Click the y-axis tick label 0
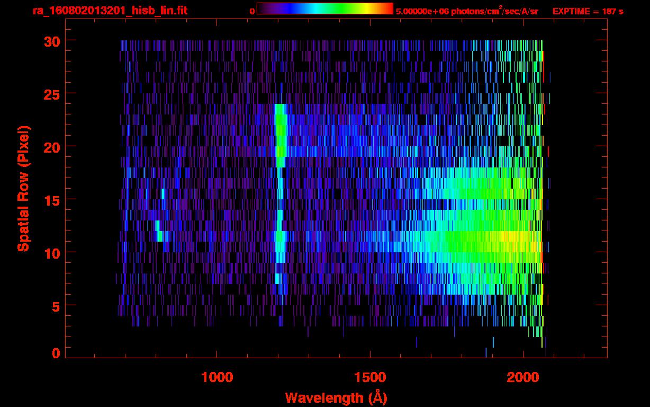Image resolution: width=650 pixels, height=407 pixels. [56, 353]
